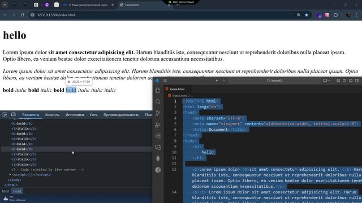Open the Chrome three-dot menu
The image size is (362, 203).
click(357, 15)
